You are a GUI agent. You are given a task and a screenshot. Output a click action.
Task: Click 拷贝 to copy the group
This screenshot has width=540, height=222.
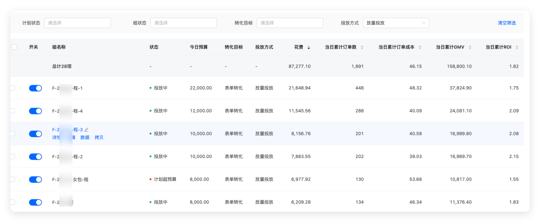click(99, 138)
